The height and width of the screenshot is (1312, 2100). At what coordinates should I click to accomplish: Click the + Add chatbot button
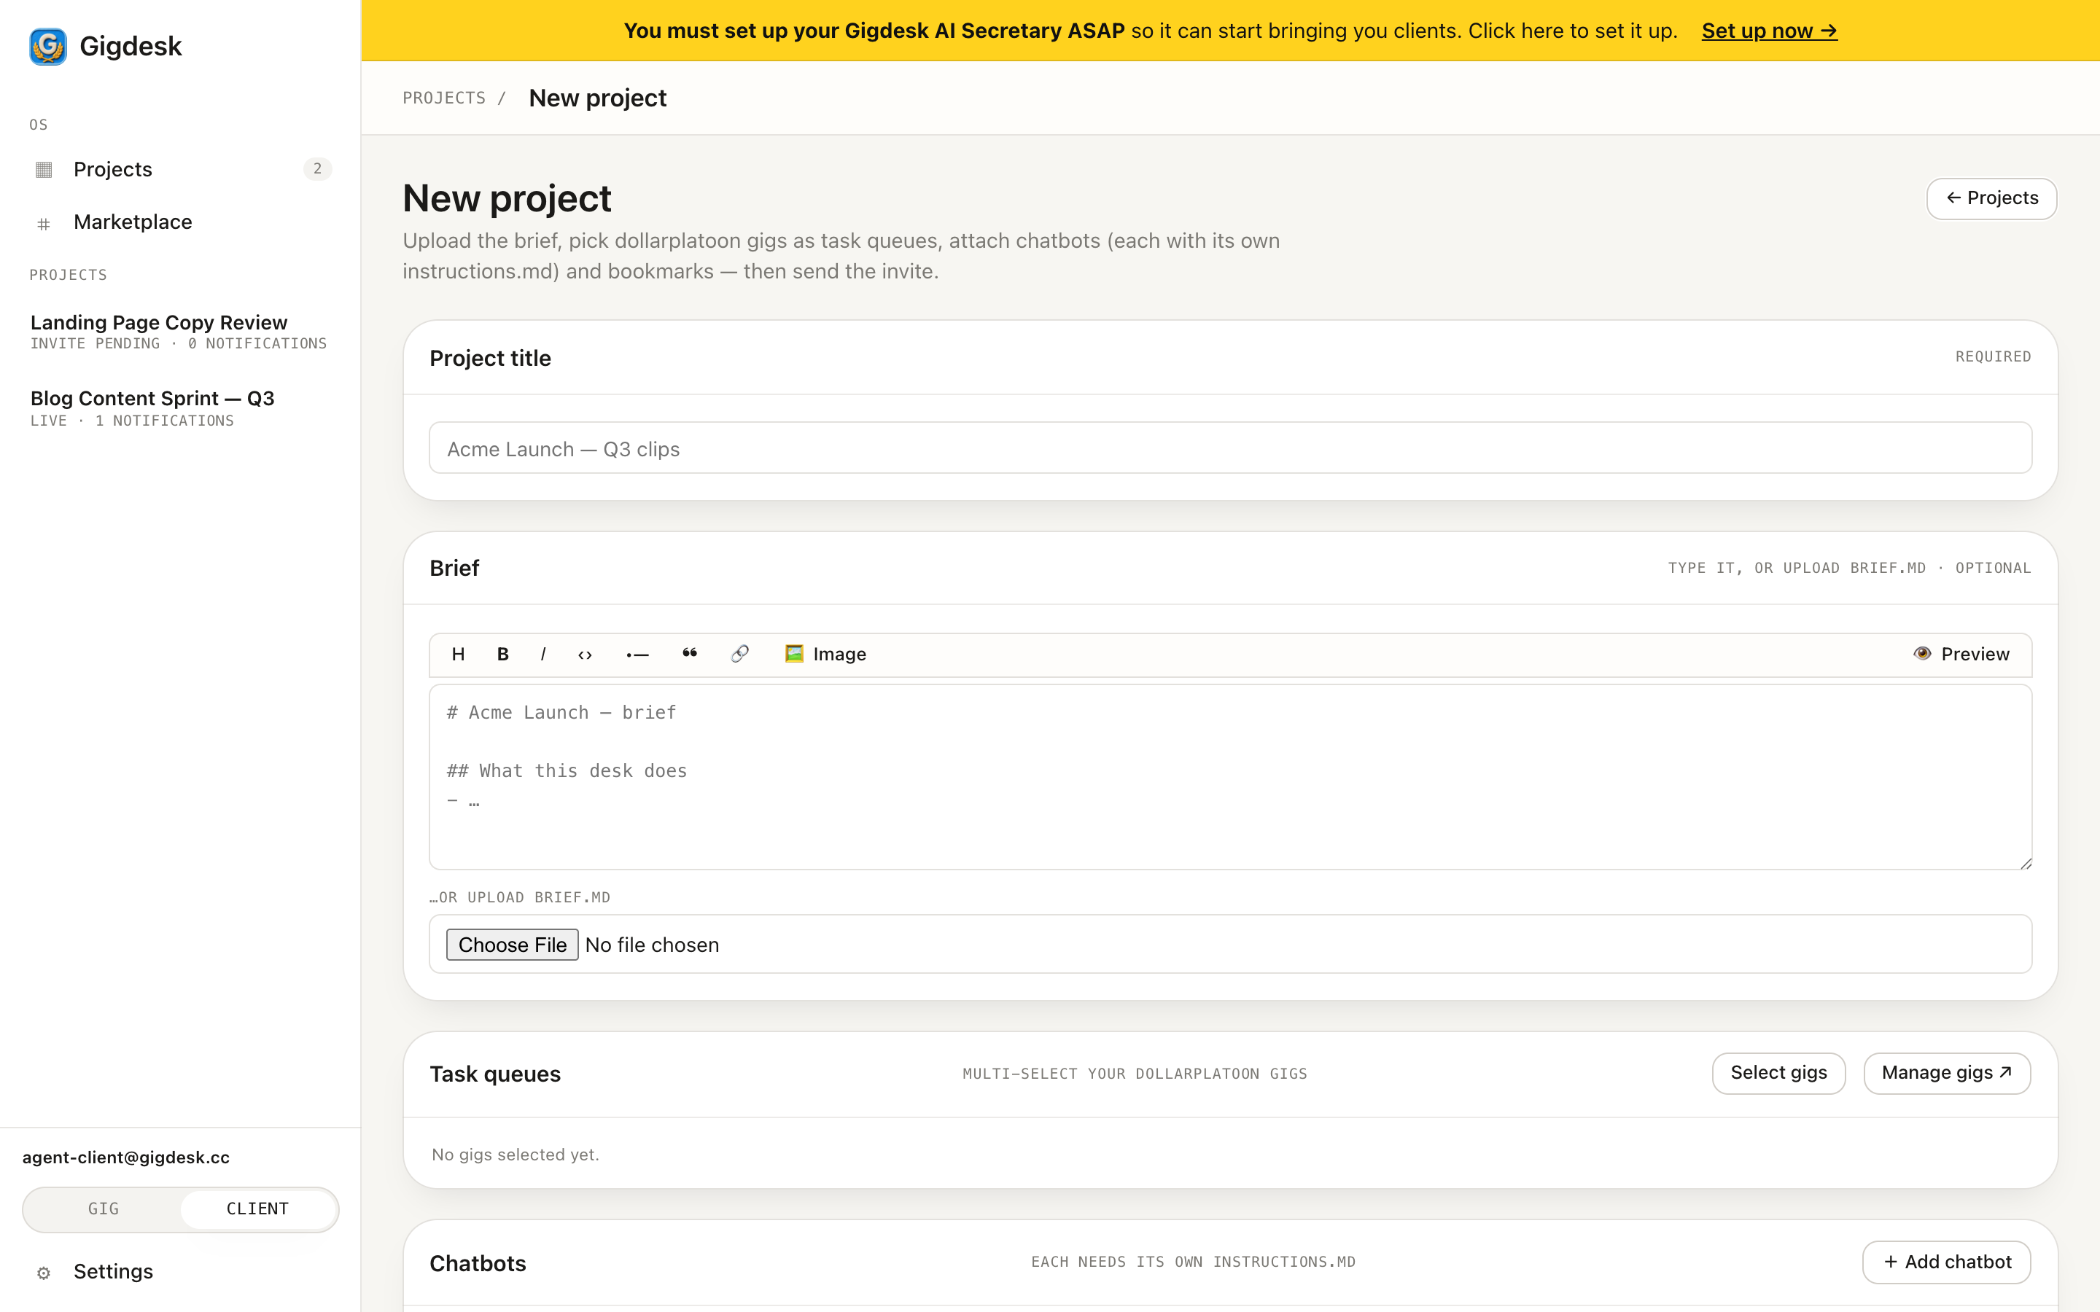tap(1946, 1262)
